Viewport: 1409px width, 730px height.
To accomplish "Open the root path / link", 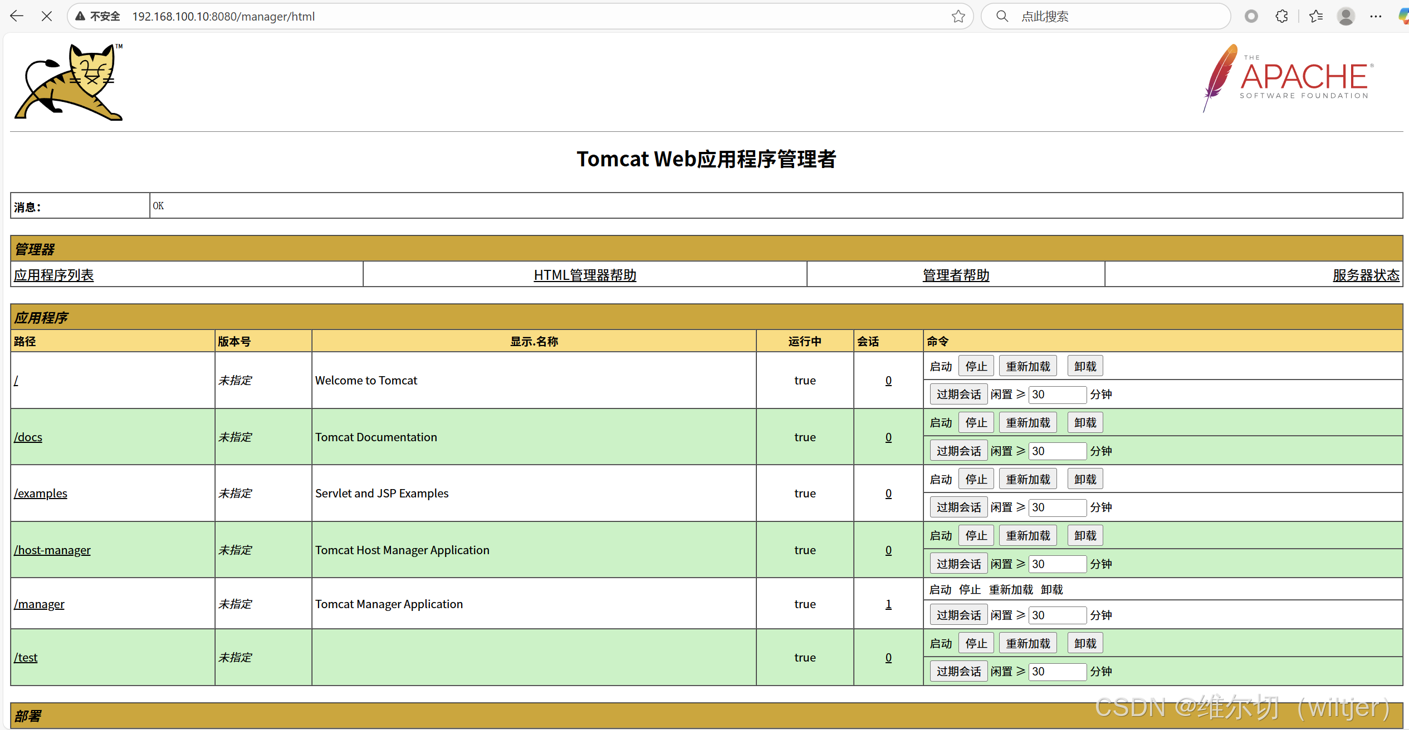I will tap(16, 381).
